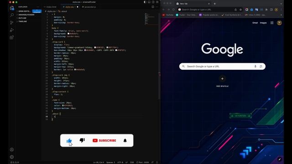Click the Chrome back arrow

[163, 10]
